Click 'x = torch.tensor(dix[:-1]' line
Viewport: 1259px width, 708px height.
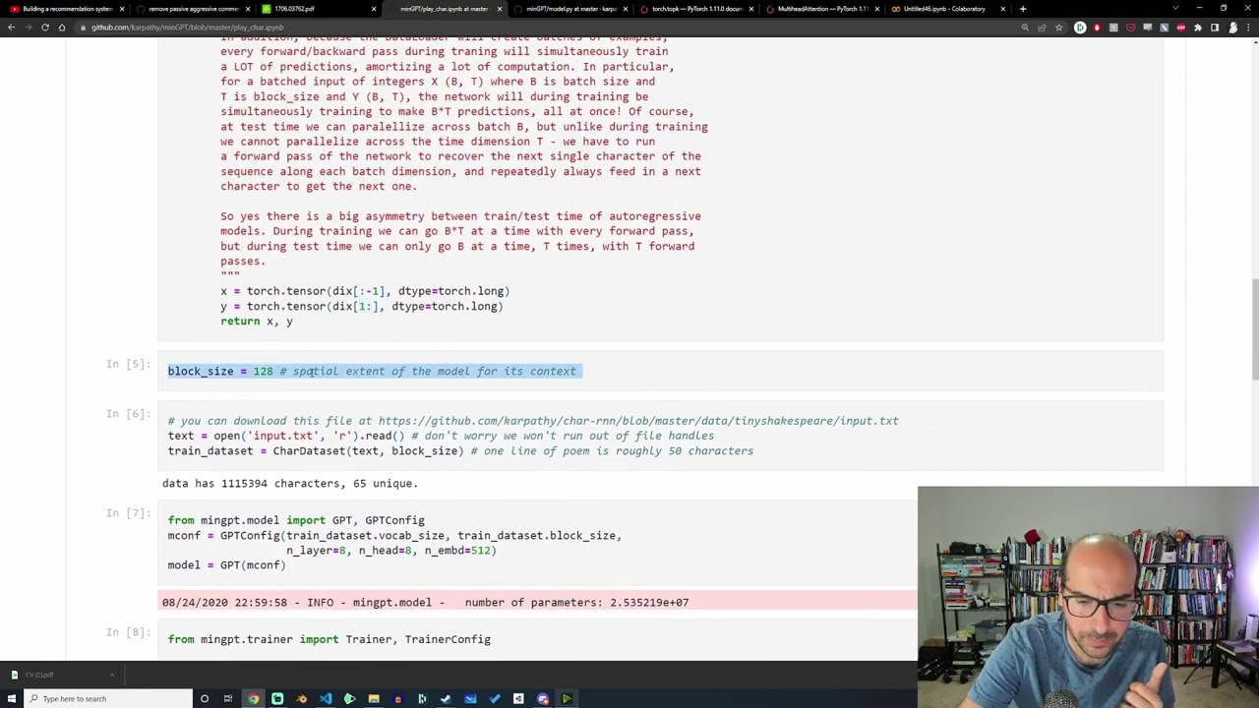[x=365, y=291]
